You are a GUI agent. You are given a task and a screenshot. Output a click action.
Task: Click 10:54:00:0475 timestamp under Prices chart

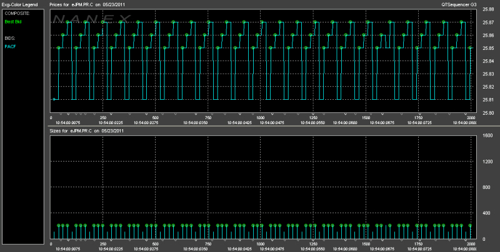coord(272,122)
